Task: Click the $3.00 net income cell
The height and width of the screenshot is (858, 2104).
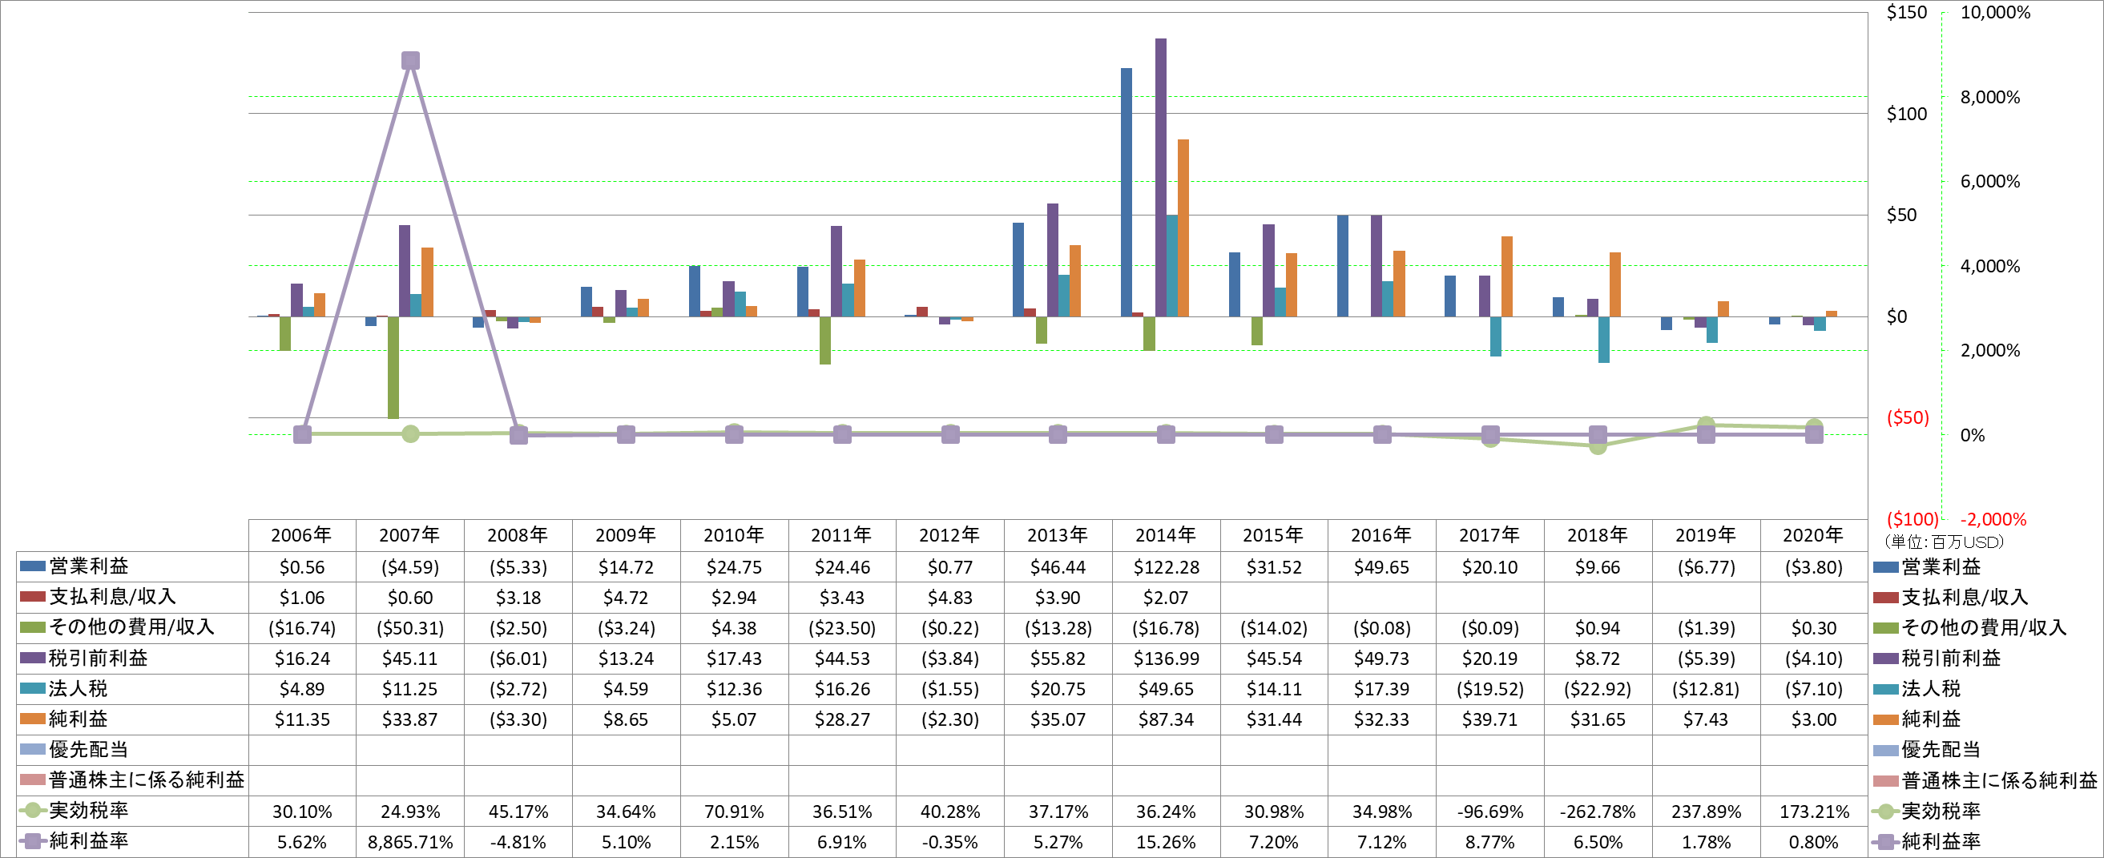Action: point(1814,719)
